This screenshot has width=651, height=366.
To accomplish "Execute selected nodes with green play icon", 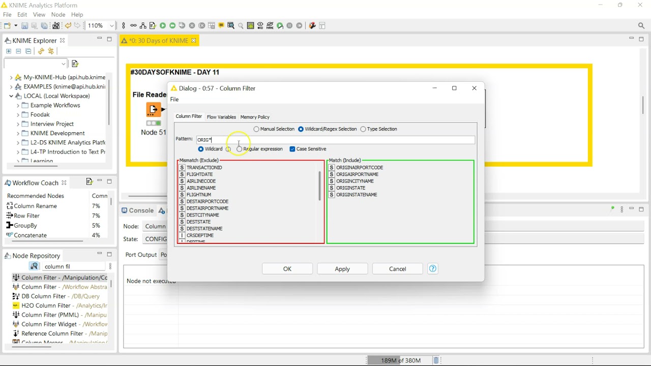I will 163,25.
